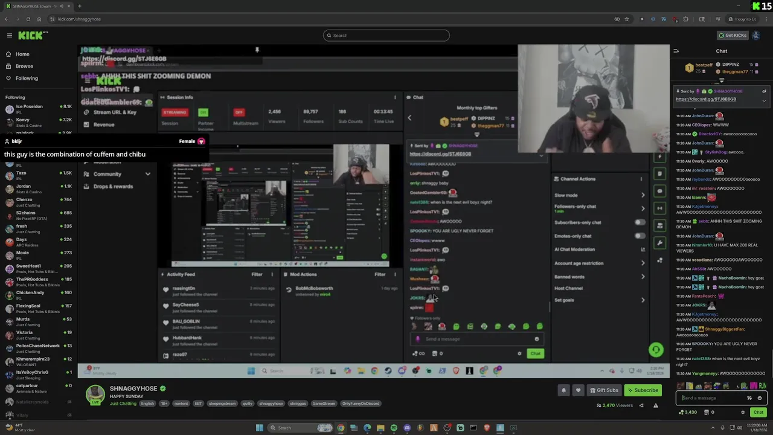This screenshot has width=773, height=435.
Task: Follow the channel with the heart button
Action: [578, 390]
